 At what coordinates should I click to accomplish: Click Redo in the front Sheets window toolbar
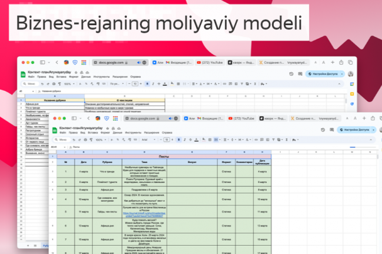click(x=80, y=140)
